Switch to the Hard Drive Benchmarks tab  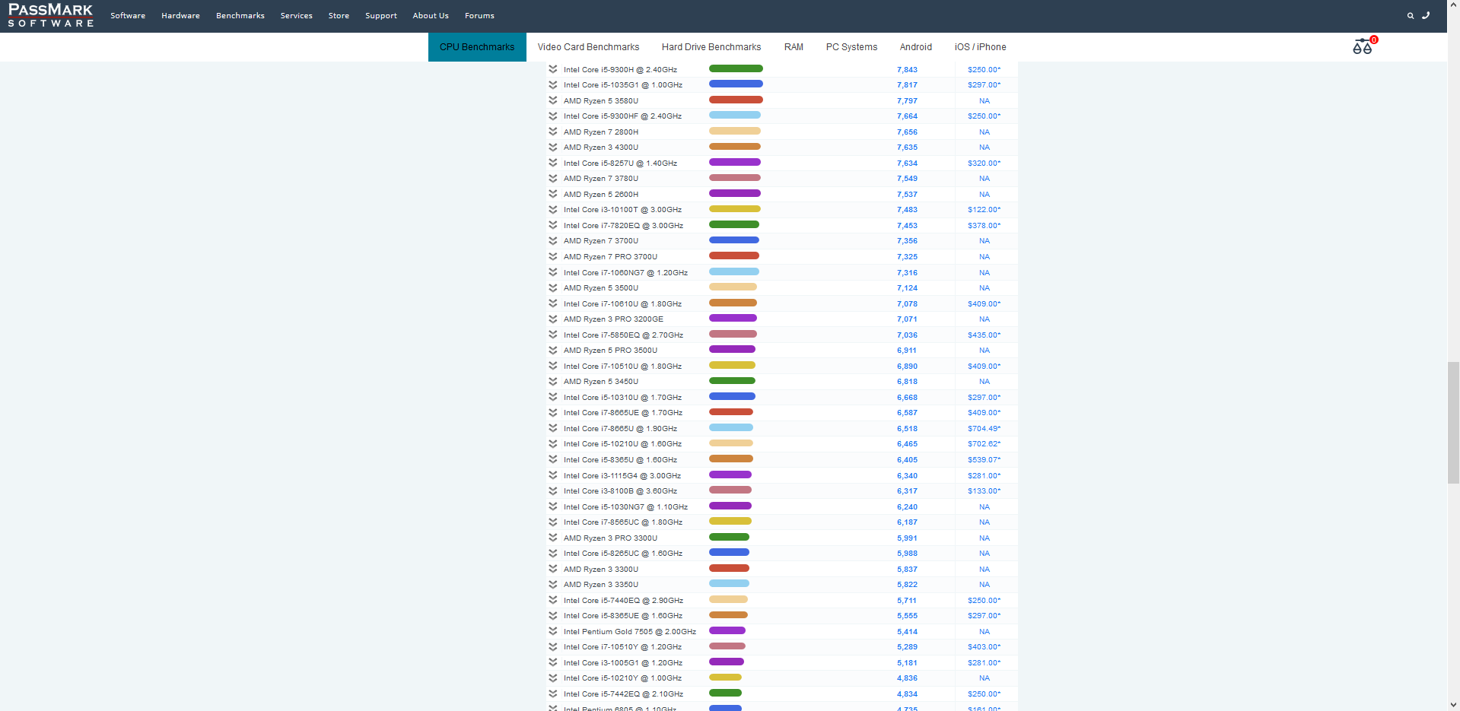pos(711,47)
